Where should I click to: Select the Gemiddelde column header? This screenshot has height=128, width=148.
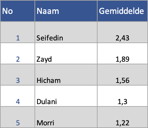click(122, 11)
